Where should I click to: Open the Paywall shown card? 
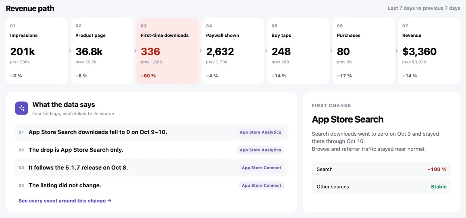[x=233, y=50]
